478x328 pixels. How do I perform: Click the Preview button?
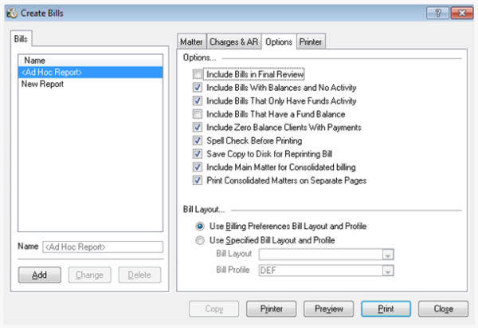coord(328,309)
